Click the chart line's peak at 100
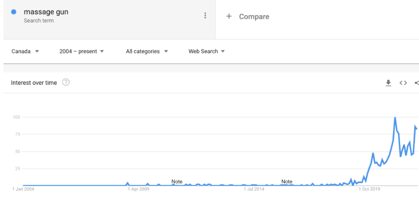Screen dimensions: 419x198 pos(395,118)
